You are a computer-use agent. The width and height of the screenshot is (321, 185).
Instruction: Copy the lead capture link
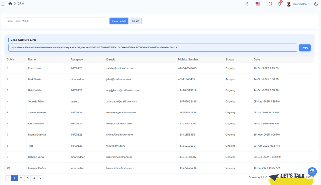[304, 47]
